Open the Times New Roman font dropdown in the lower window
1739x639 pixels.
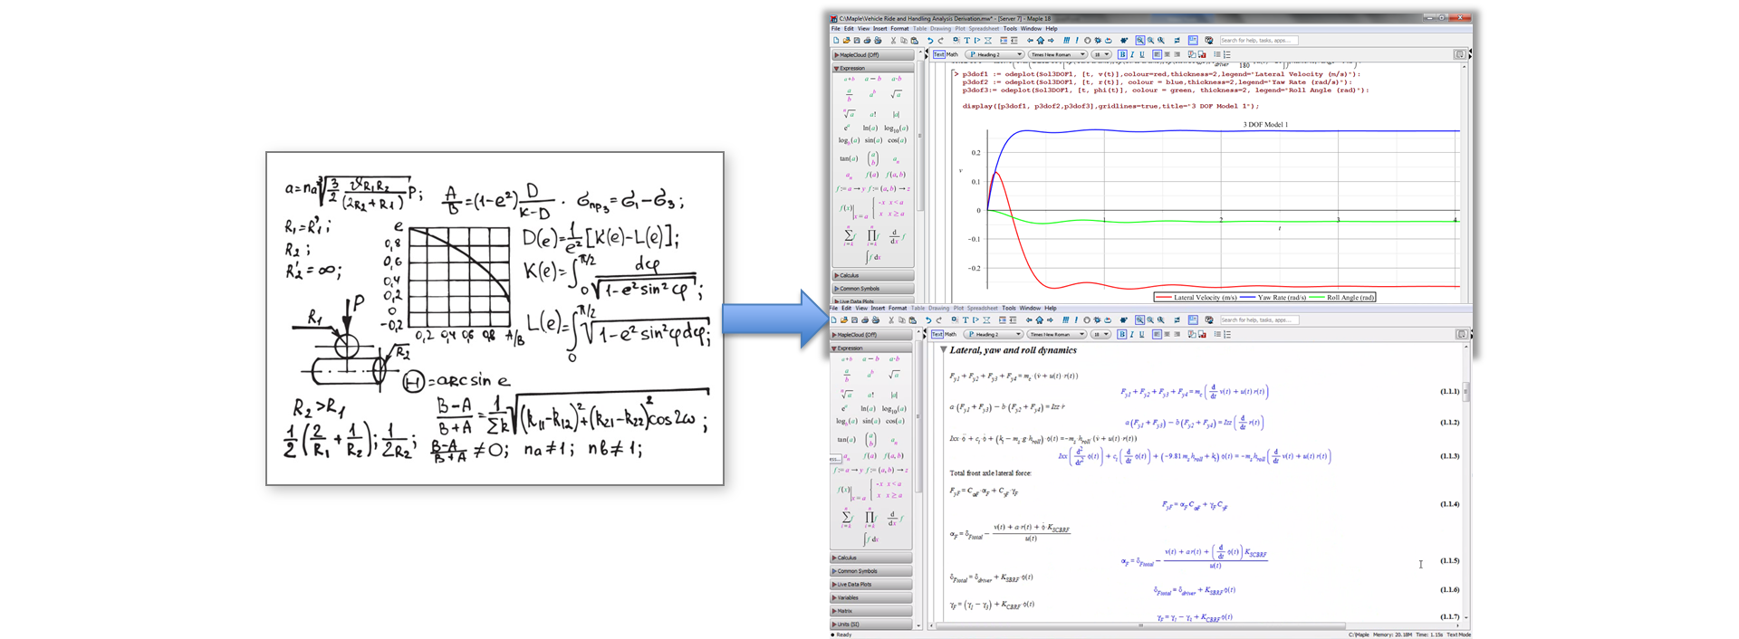point(1057,335)
